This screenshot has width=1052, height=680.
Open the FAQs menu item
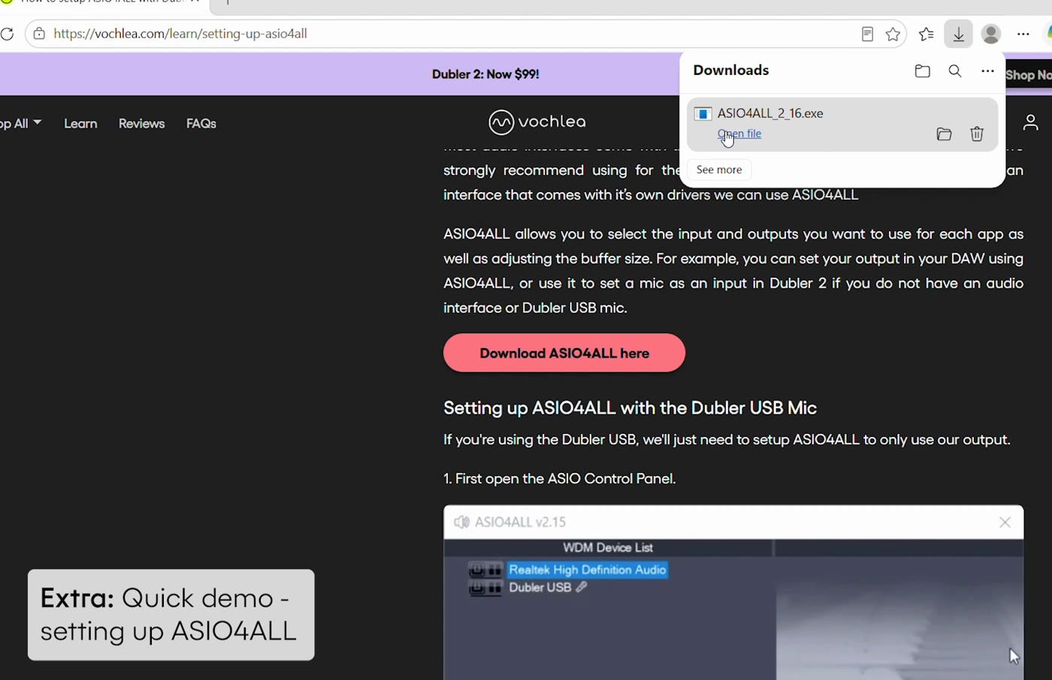[201, 124]
